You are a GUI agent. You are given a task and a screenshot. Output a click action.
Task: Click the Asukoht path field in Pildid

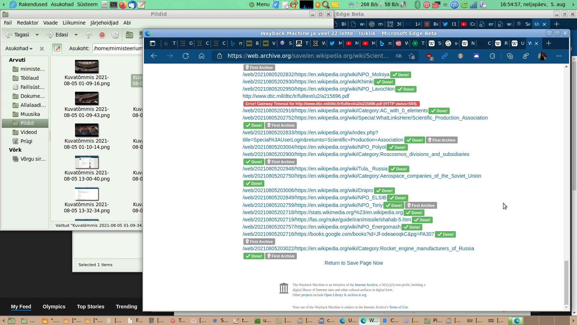118,48
